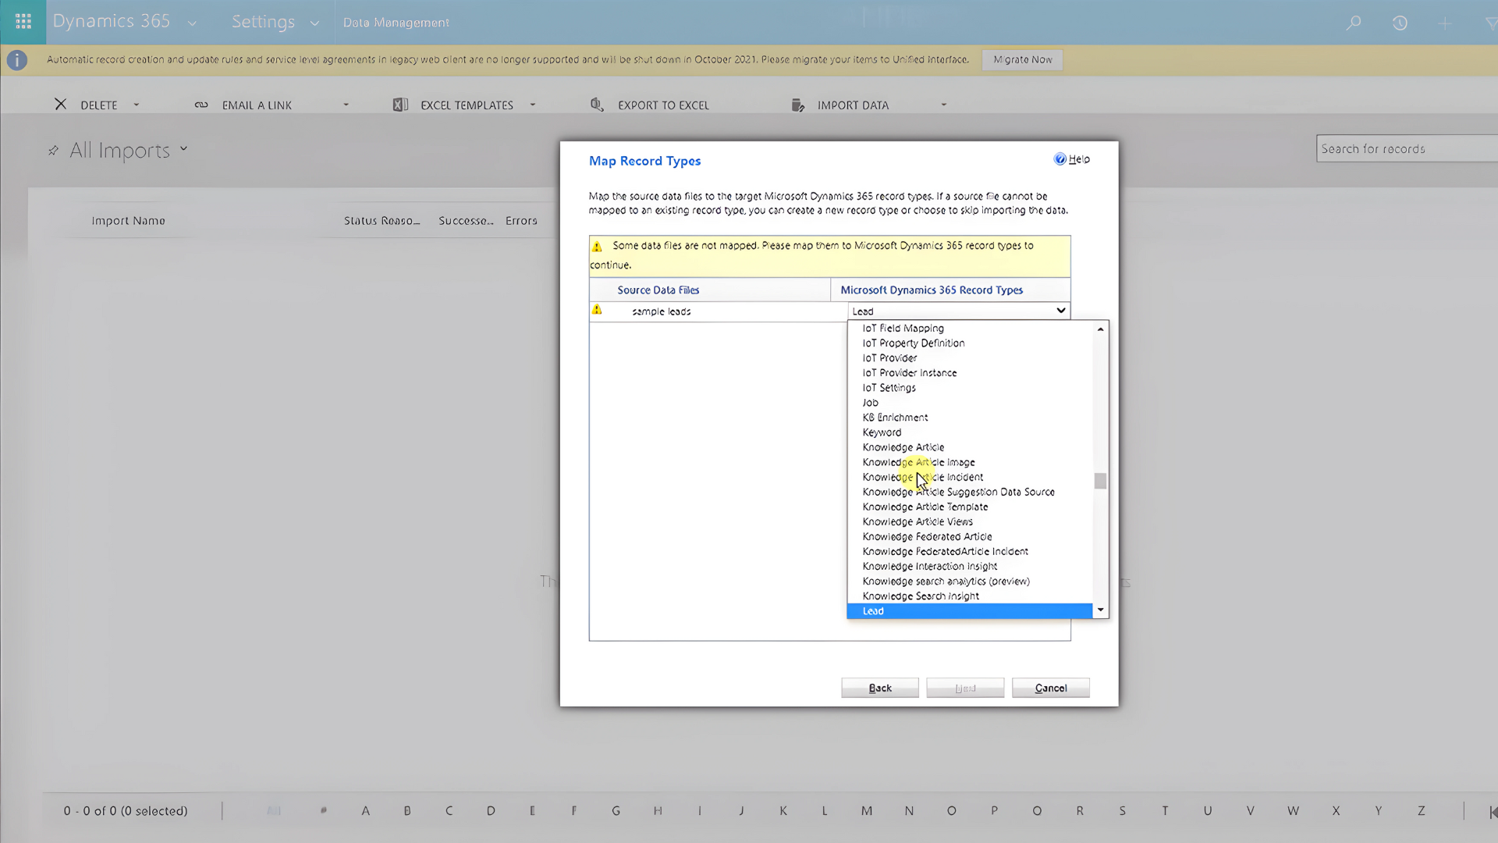The height and width of the screenshot is (843, 1498).
Task: Sort by Errors column header
Action: point(521,221)
